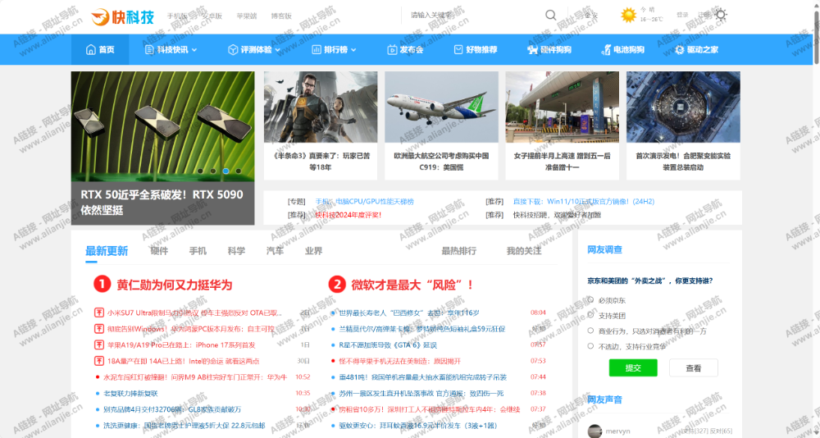
Task: Open article 世界最长寿老人"巴西修女"去世
Action: [409, 313]
